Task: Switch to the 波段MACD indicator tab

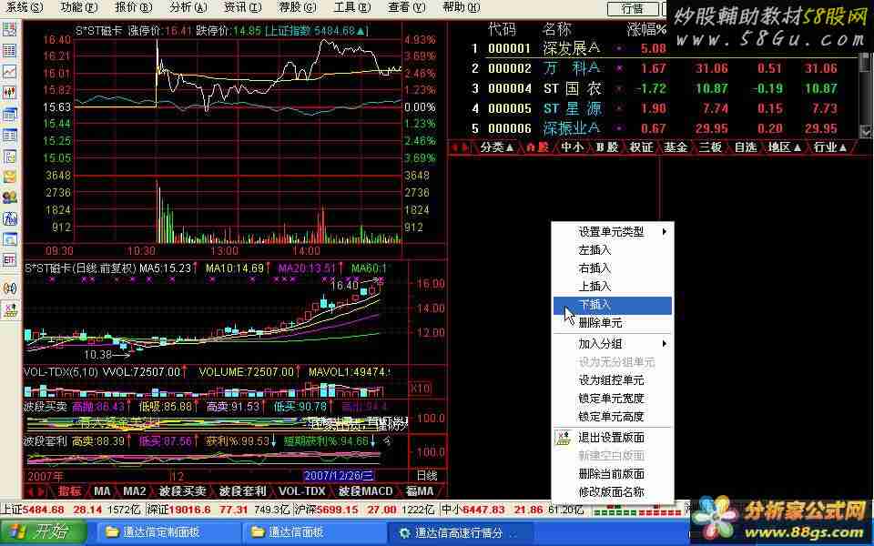Action: coord(366,491)
